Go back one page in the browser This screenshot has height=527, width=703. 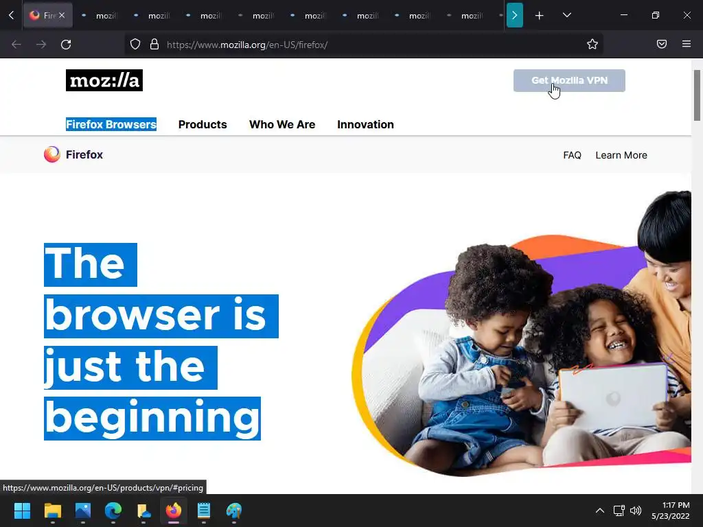point(16,45)
